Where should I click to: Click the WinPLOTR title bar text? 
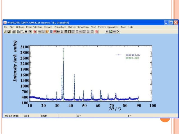pyautogui.click(x=38, y=23)
